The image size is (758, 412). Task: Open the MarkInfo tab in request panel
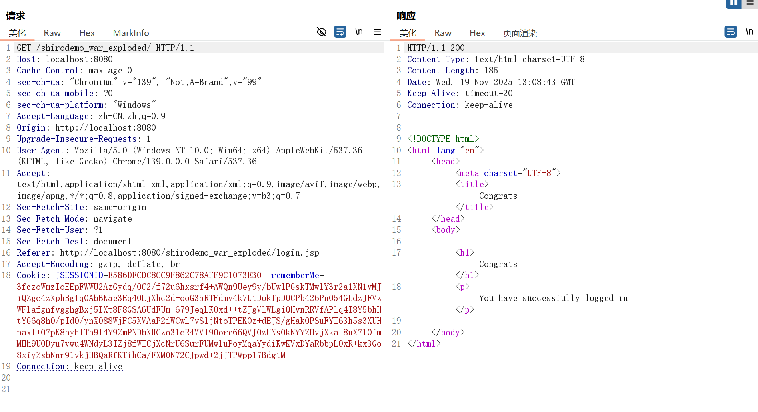131,33
